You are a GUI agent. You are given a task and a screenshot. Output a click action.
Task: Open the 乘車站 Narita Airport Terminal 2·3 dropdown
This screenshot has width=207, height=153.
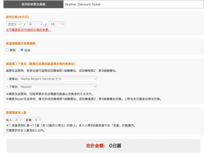click(x=58, y=79)
